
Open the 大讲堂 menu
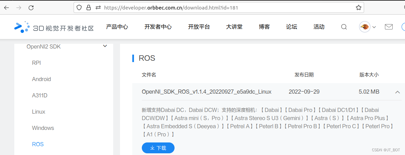click(x=234, y=27)
